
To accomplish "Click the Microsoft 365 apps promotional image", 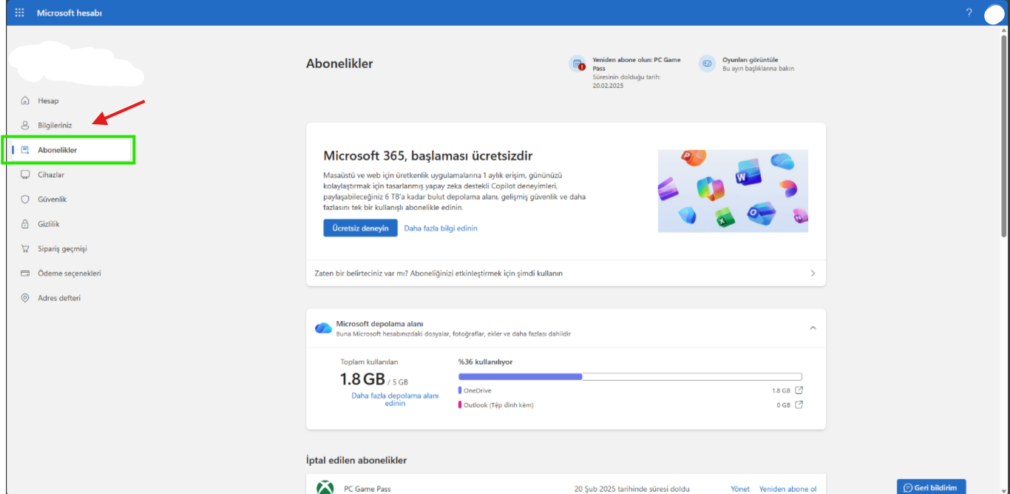I will click(733, 191).
